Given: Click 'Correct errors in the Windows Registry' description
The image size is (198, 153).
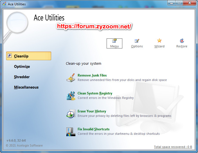Looking at the screenshot, I should (x=105, y=98).
